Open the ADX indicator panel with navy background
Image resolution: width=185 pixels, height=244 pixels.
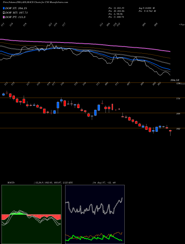pyautogui.click(x=95, y=214)
